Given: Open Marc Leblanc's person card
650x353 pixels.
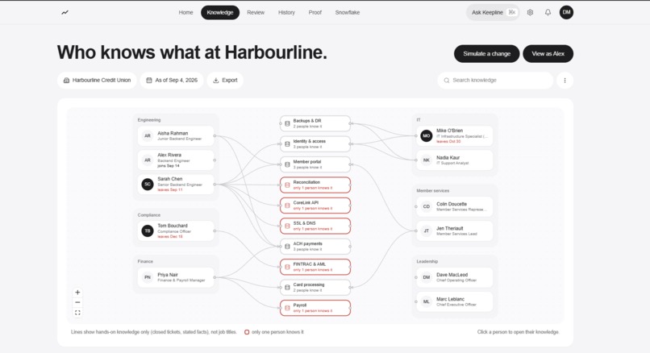Looking at the screenshot, I should [454, 301].
